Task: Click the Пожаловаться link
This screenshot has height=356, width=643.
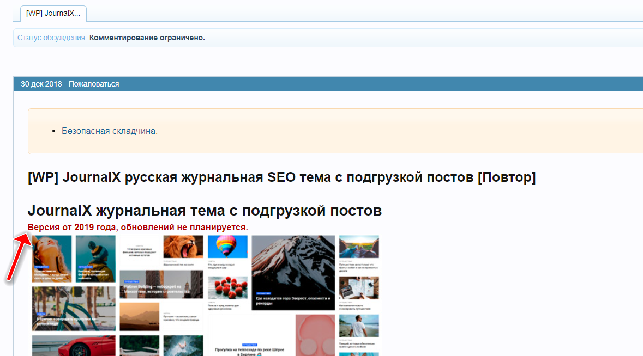Action: pyautogui.click(x=94, y=84)
